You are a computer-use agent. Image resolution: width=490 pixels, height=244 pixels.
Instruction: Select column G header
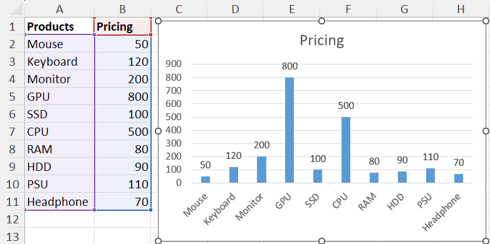click(x=404, y=9)
